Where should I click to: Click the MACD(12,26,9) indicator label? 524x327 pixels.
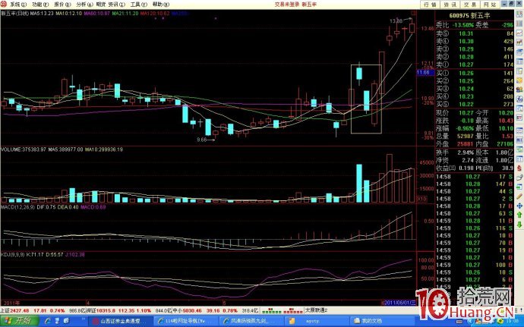click(17, 207)
